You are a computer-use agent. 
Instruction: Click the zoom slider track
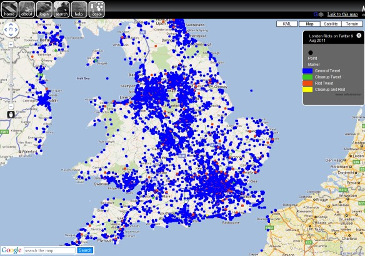(11, 75)
